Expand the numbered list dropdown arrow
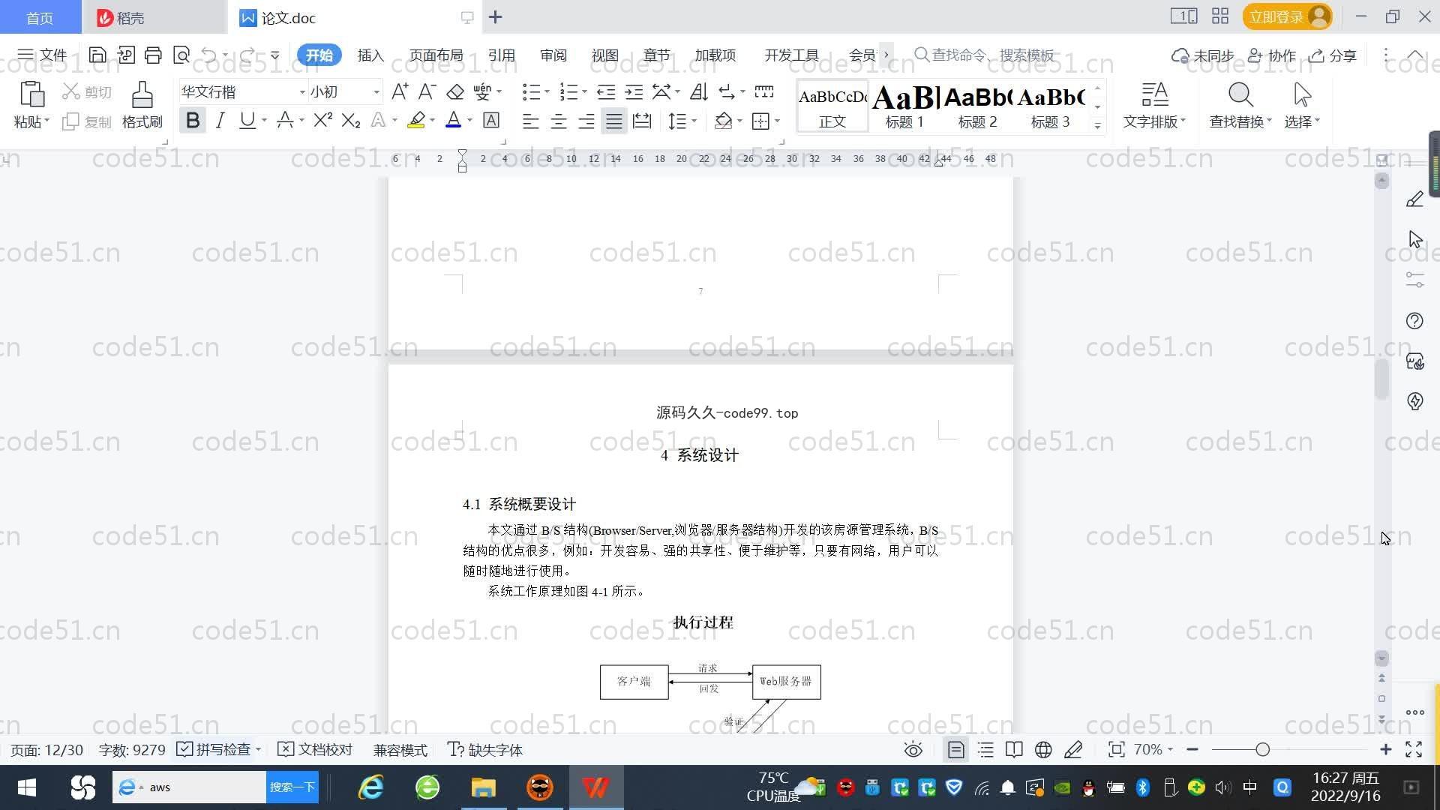1440x810 pixels. pyautogui.click(x=584, y=92)
